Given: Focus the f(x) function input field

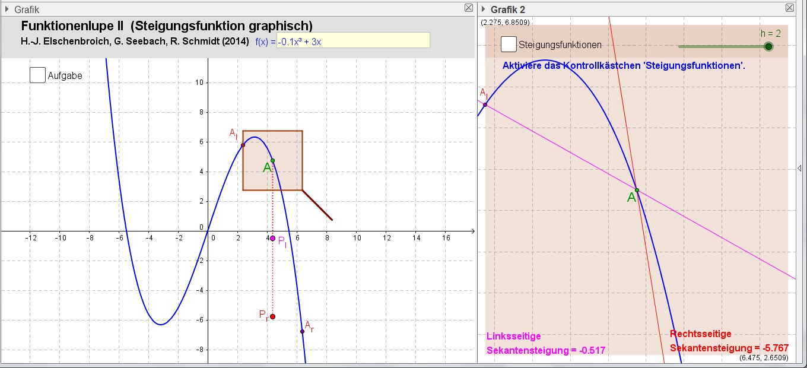Looking at the screenshot, I should coord(353,40).
